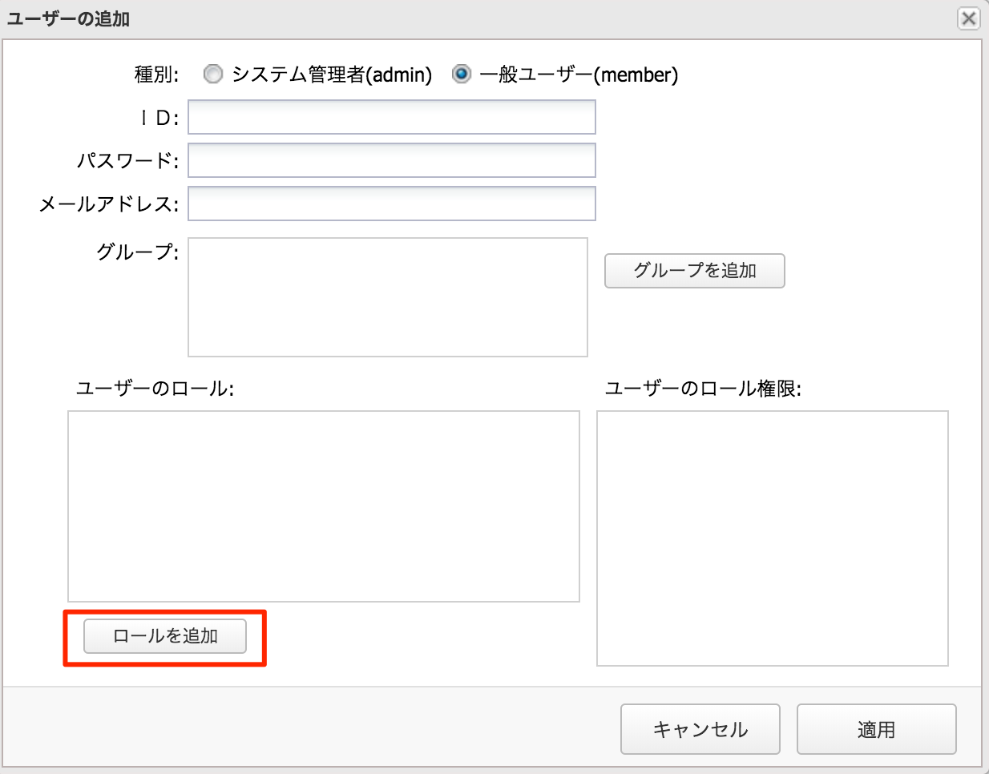Click the ロールを追加 button

(165, 636)
